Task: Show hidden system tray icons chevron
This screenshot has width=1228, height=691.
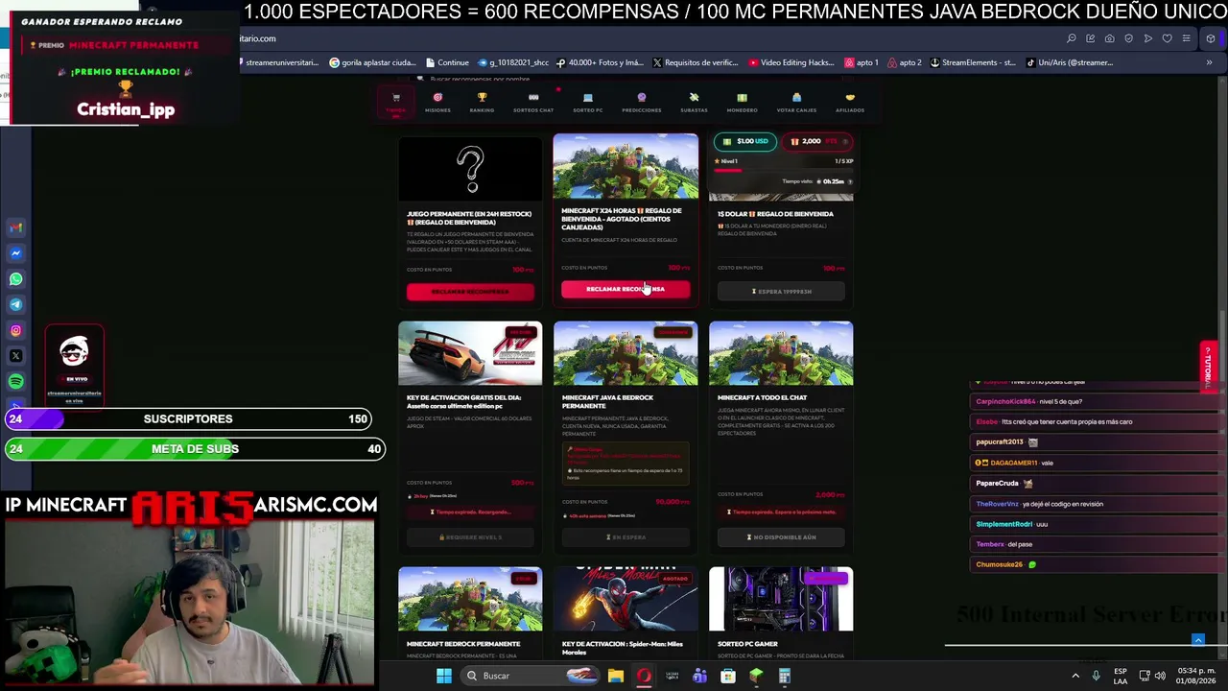Action: click(1074, 676)
